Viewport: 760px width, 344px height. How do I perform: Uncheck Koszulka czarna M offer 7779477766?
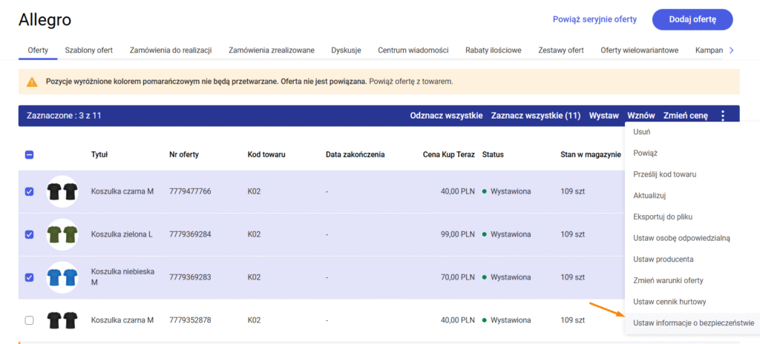pyautogui.click(x=29, y=191)
